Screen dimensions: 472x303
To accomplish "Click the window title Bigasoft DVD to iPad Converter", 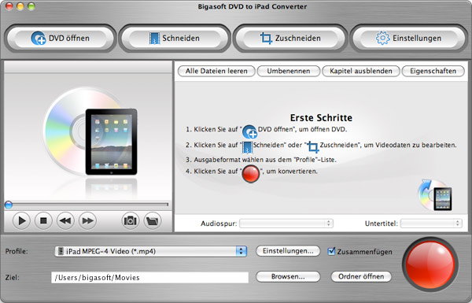I will [x=253, y=6].
